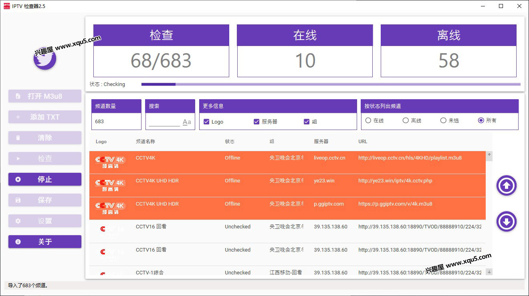Click the bird logo avatar
The width and height of the screenshot is (529, 296).
pyautogui.click(x=45, y=58)
